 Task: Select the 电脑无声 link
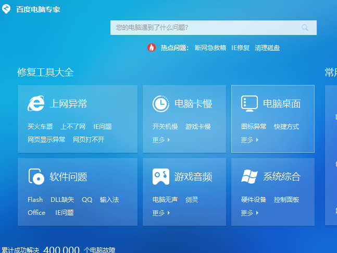(165, 200)
